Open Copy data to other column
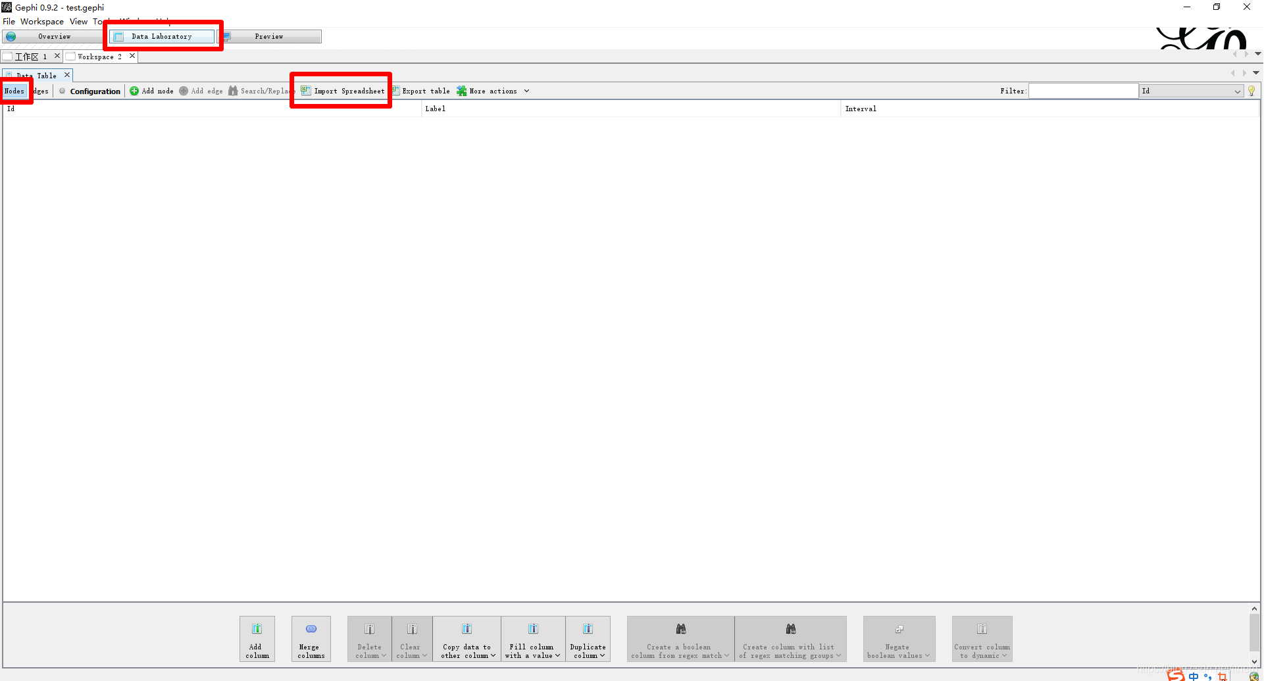Viewport: 1264px width, 681px height. (467, 639)
